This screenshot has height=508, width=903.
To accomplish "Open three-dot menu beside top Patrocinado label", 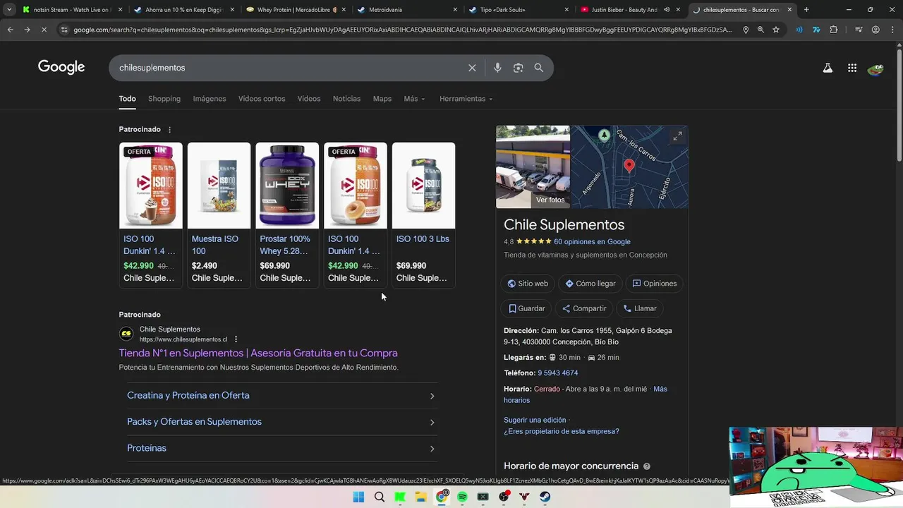I will pos(169,130).
